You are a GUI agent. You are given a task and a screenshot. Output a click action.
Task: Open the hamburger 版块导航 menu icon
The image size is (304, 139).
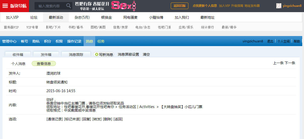5,6
